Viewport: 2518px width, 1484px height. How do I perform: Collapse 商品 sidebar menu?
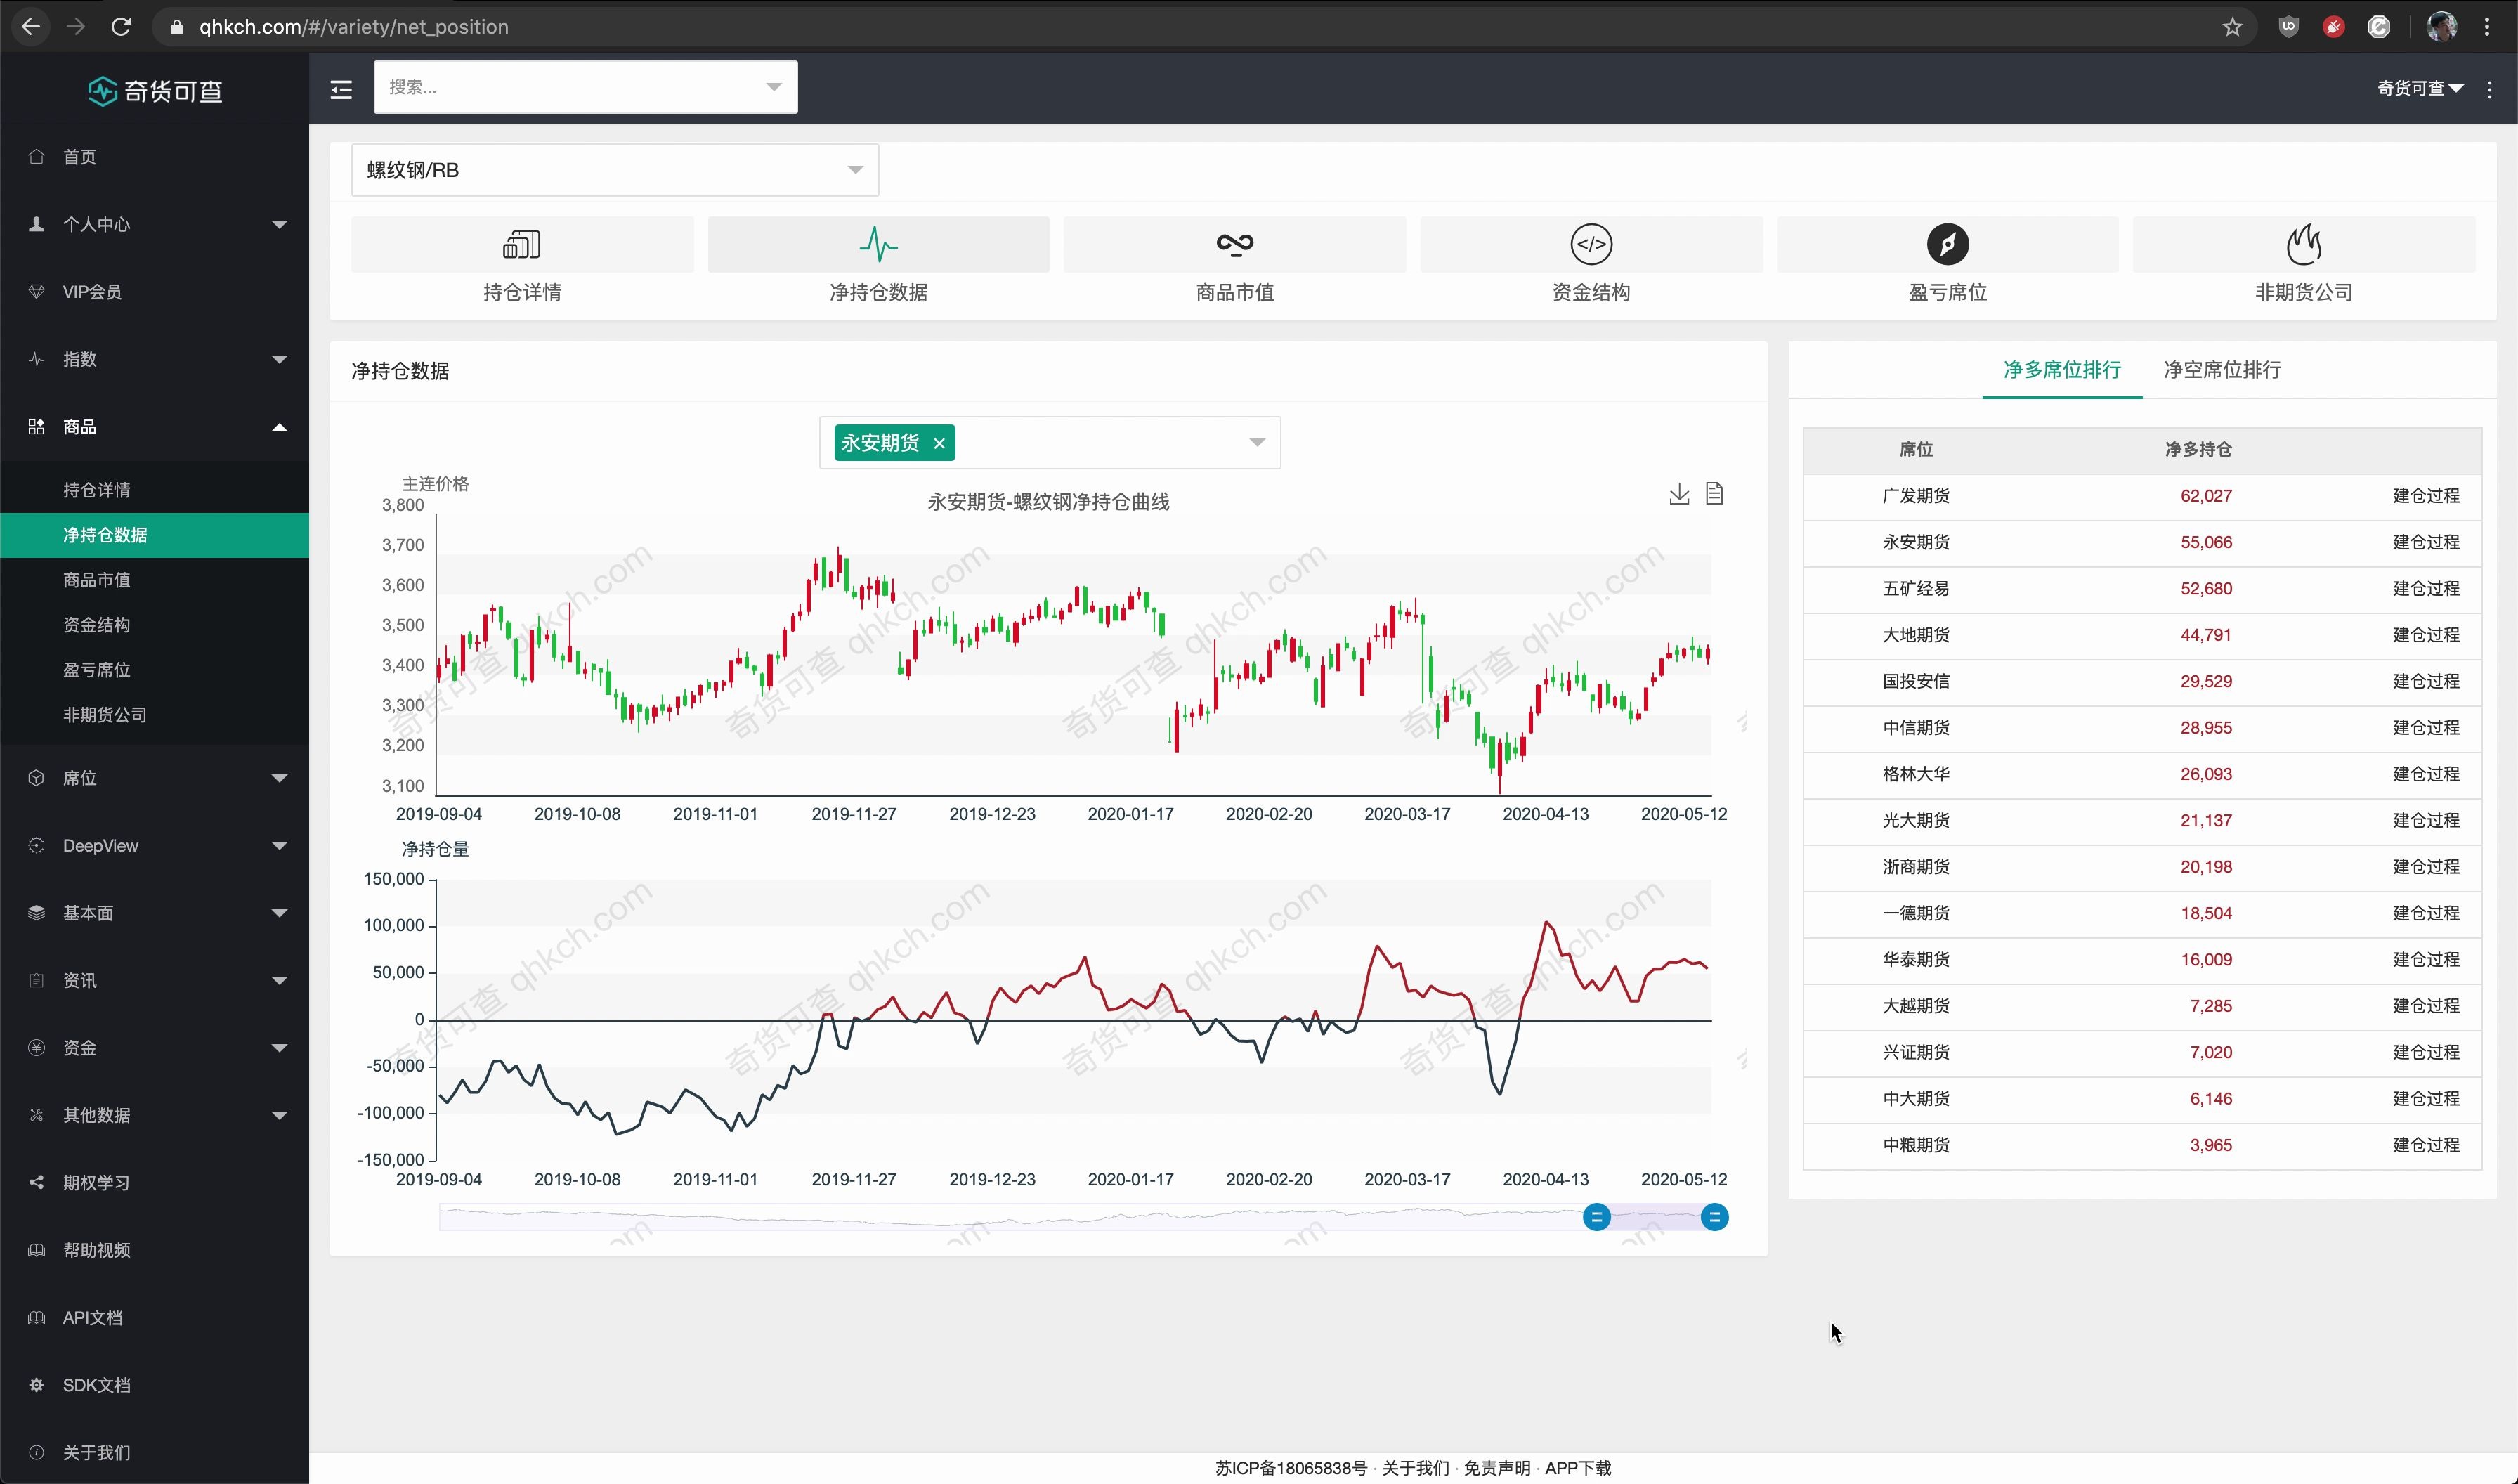[x=155, y=427]
